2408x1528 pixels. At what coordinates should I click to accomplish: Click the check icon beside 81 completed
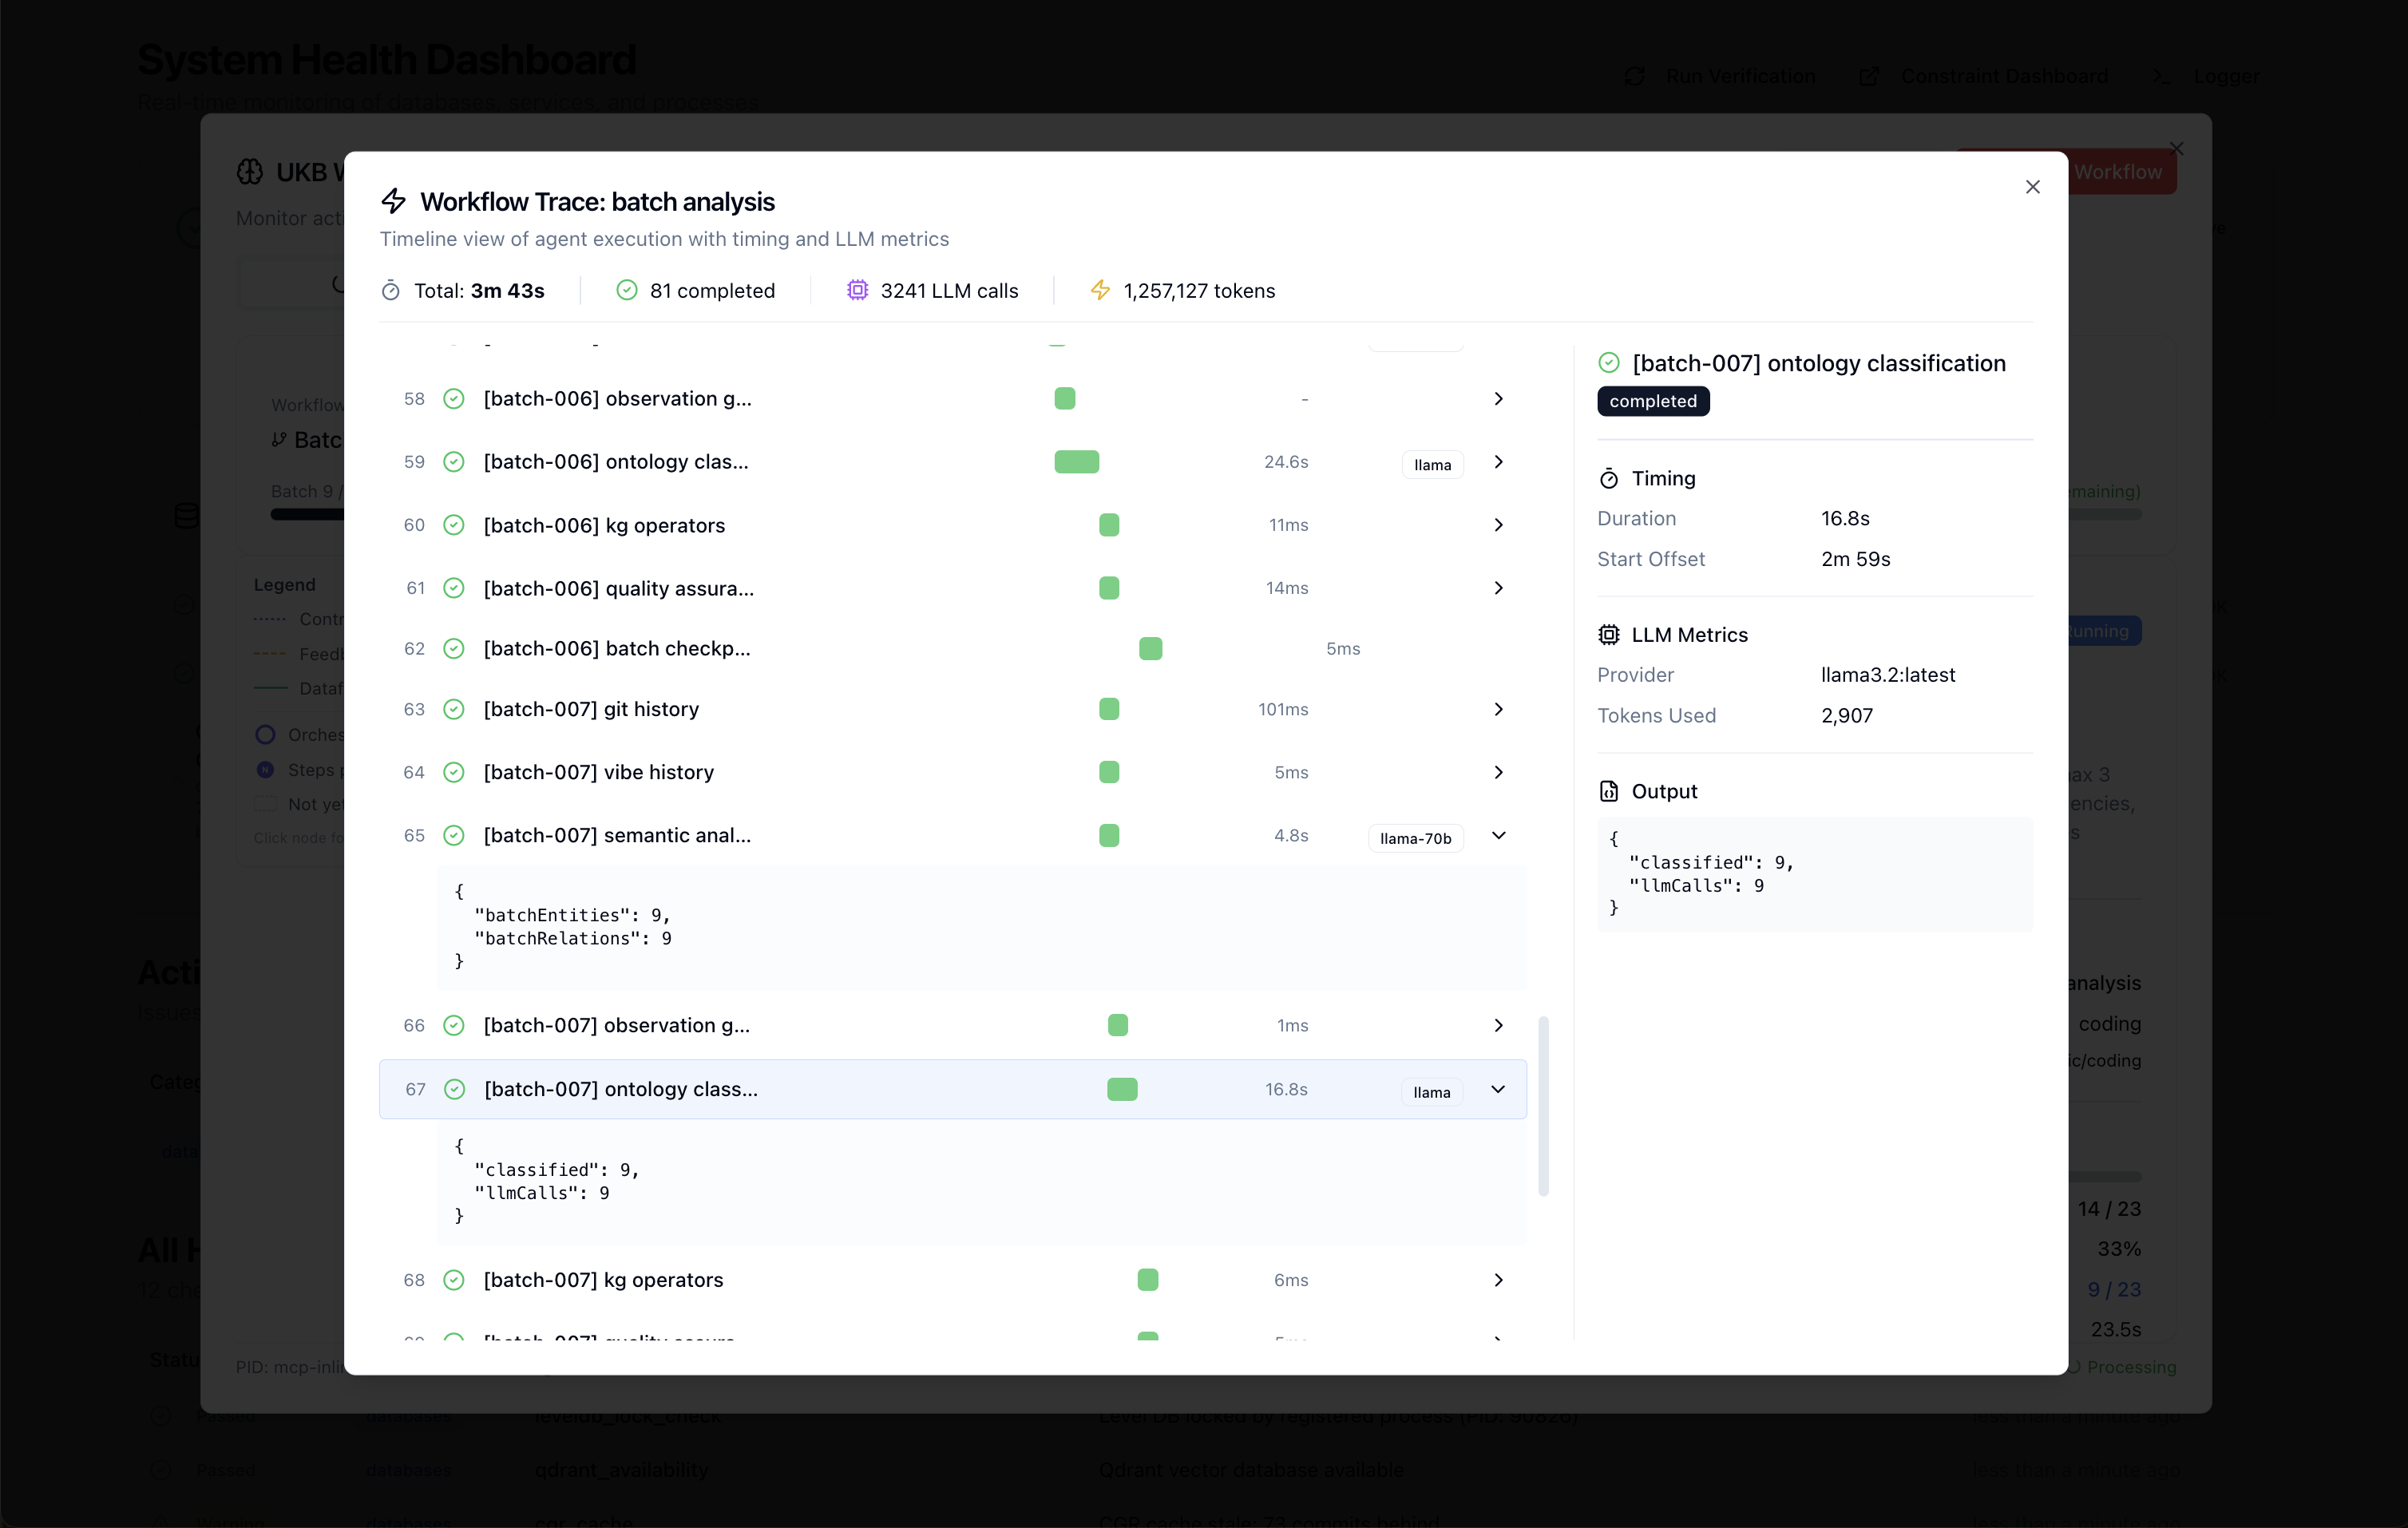coord(627,290)
